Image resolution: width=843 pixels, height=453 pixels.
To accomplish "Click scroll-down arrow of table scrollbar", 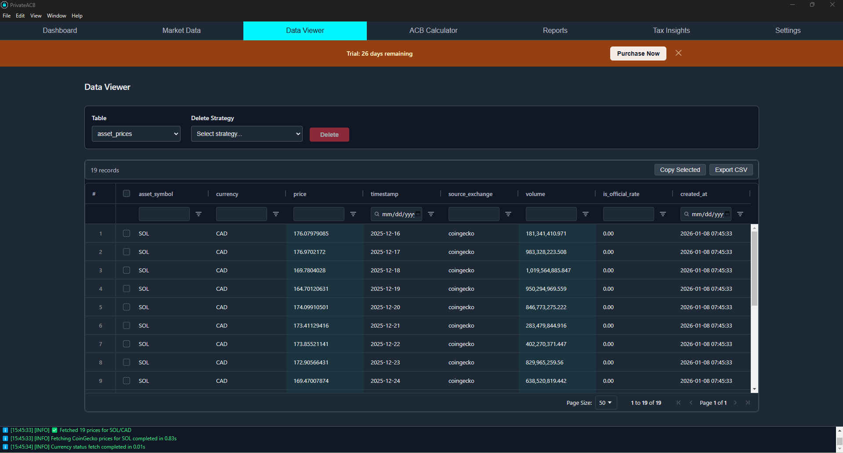I will [x=754, y=389].
